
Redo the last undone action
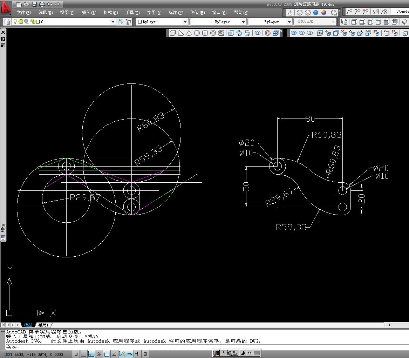(x=57, y=4)
